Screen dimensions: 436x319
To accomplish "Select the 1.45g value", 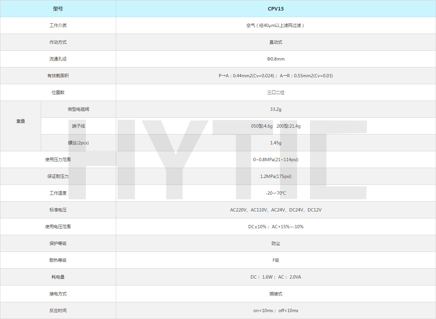I will pyautogui.click(x=276, y=143).
